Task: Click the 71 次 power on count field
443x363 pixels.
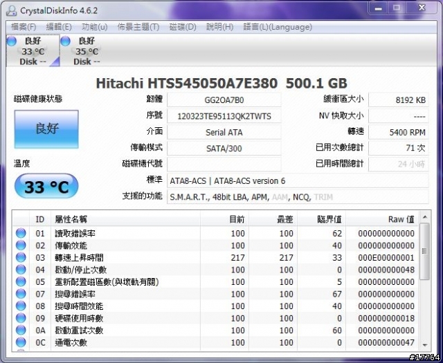Action: (x=399, y=148)
